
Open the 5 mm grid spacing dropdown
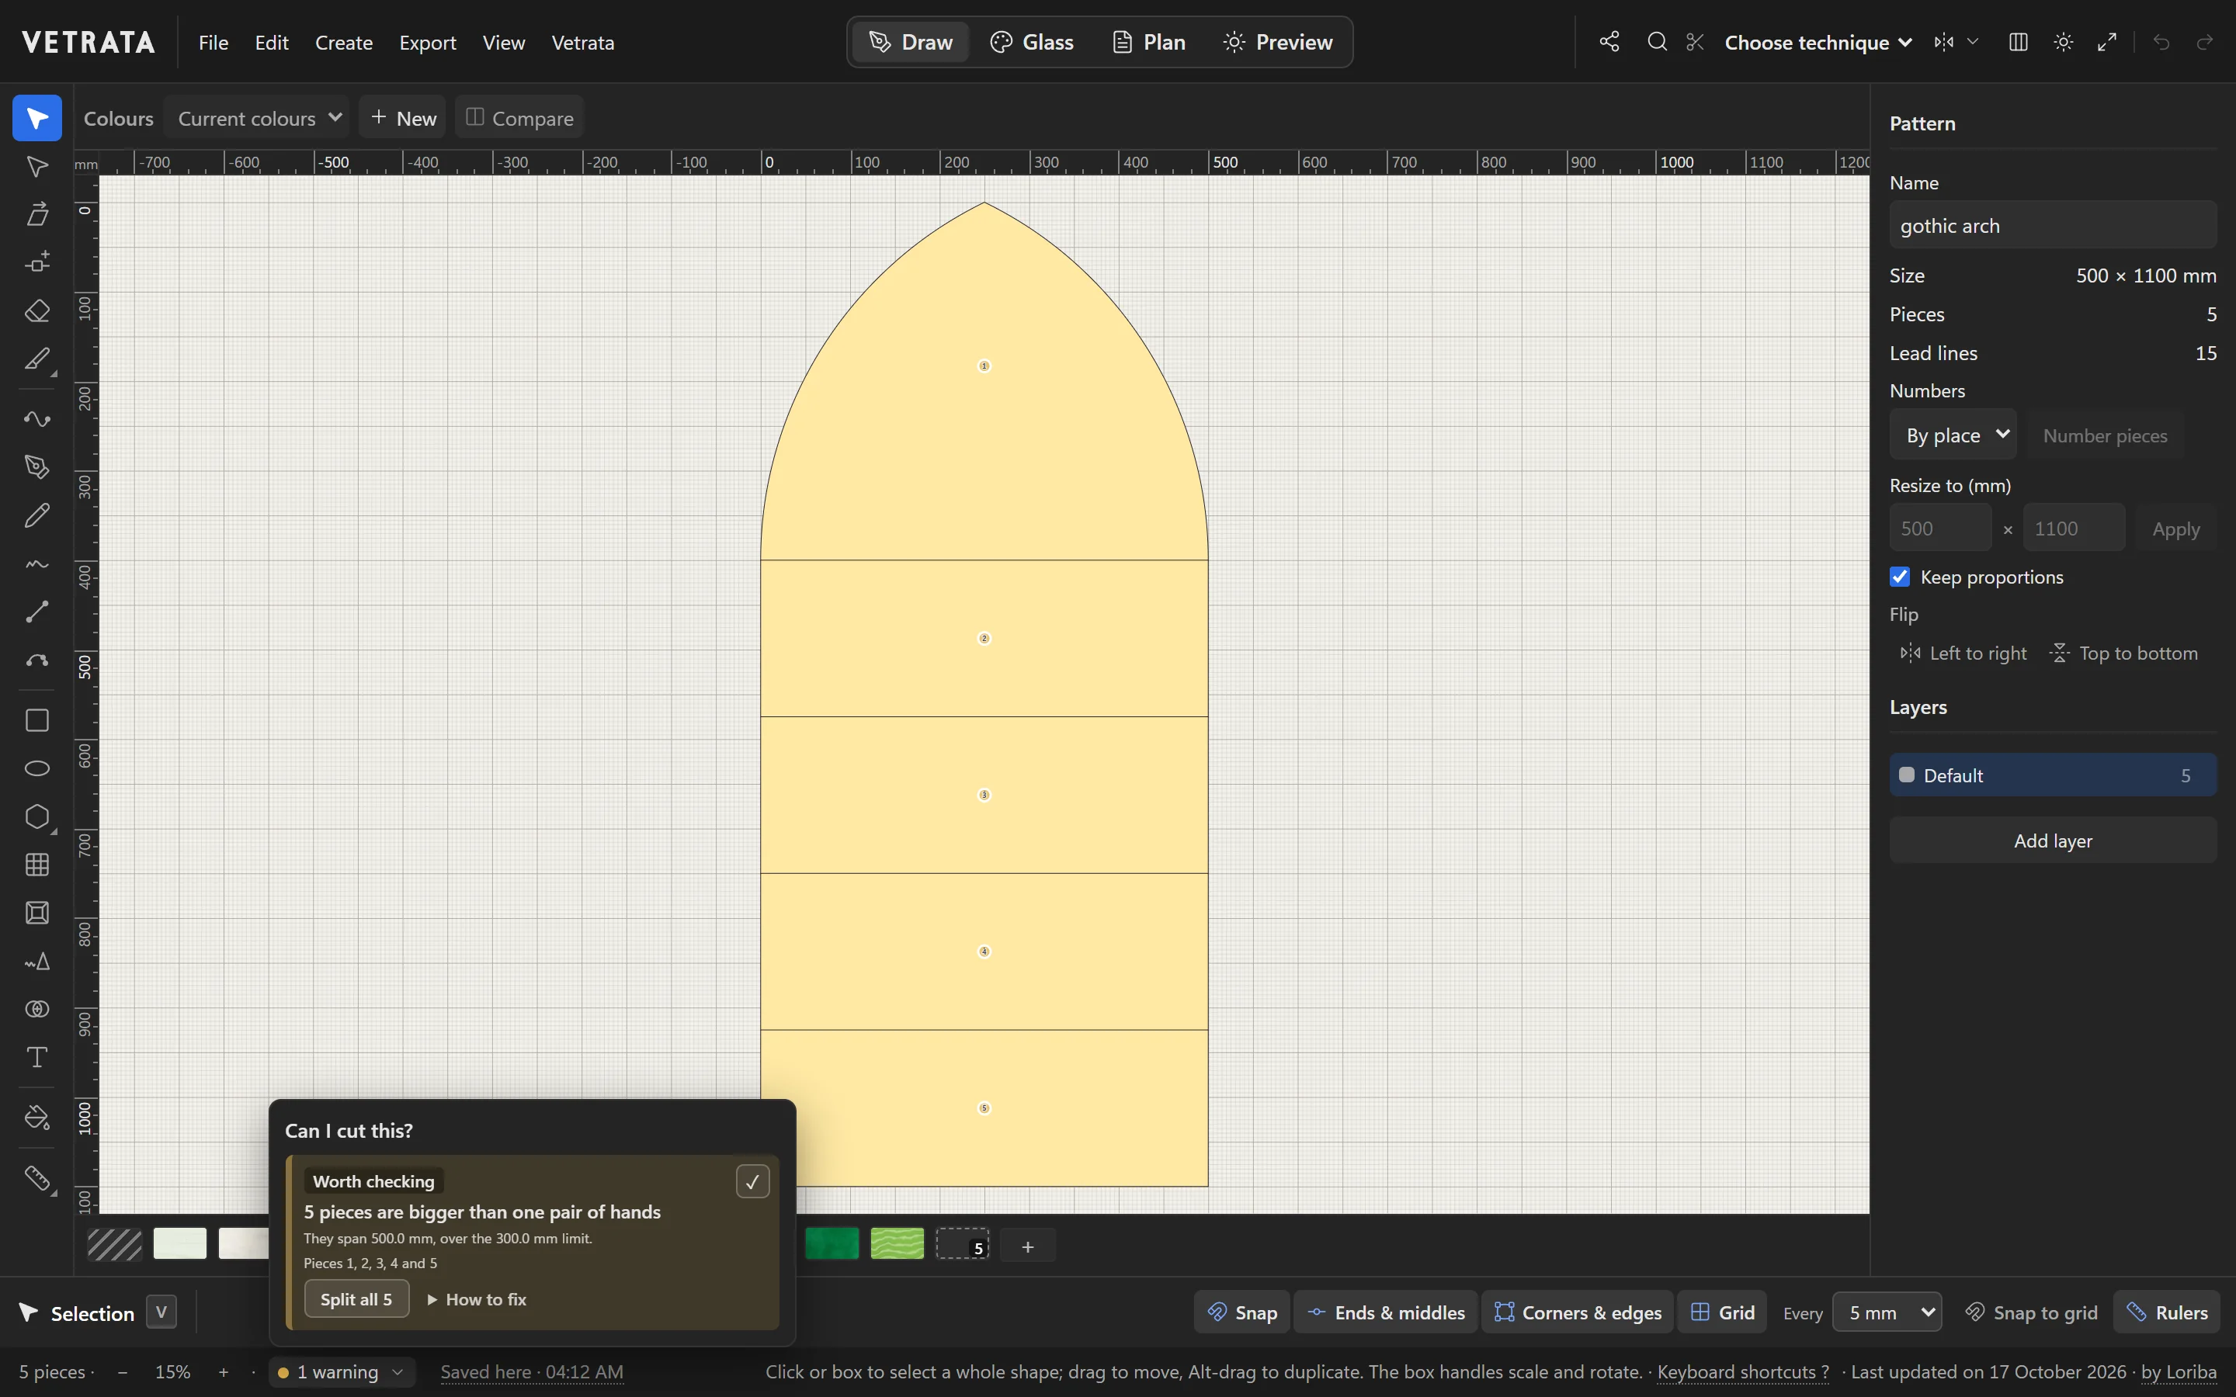click(x=1887, y=1312)
